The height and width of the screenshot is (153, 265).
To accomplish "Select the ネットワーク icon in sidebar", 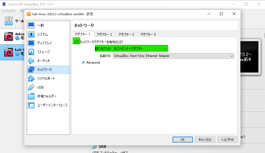I will (x=31, y=70).
